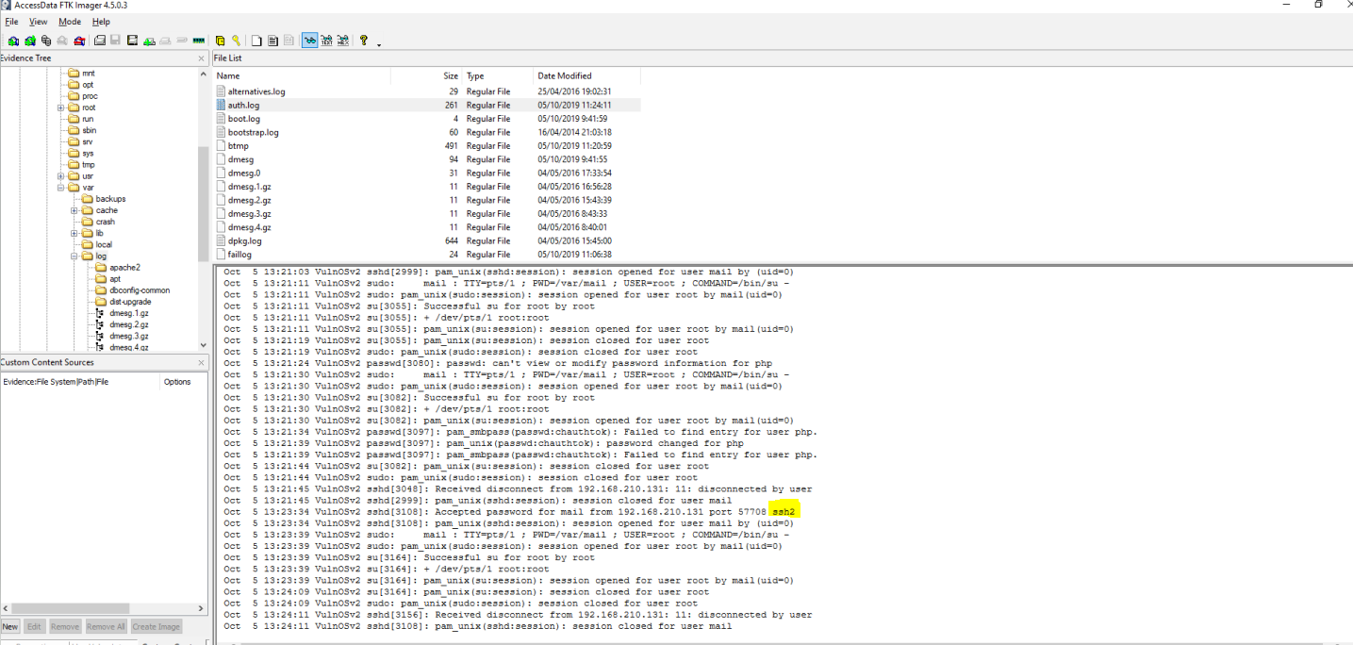The height and width of the screenshot is (645, 1353).
Task: Click the Remove All Evidence Items icon
Action: (x=79, y=41)
